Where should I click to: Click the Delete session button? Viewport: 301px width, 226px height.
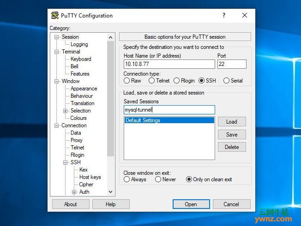tap(232, 147)
